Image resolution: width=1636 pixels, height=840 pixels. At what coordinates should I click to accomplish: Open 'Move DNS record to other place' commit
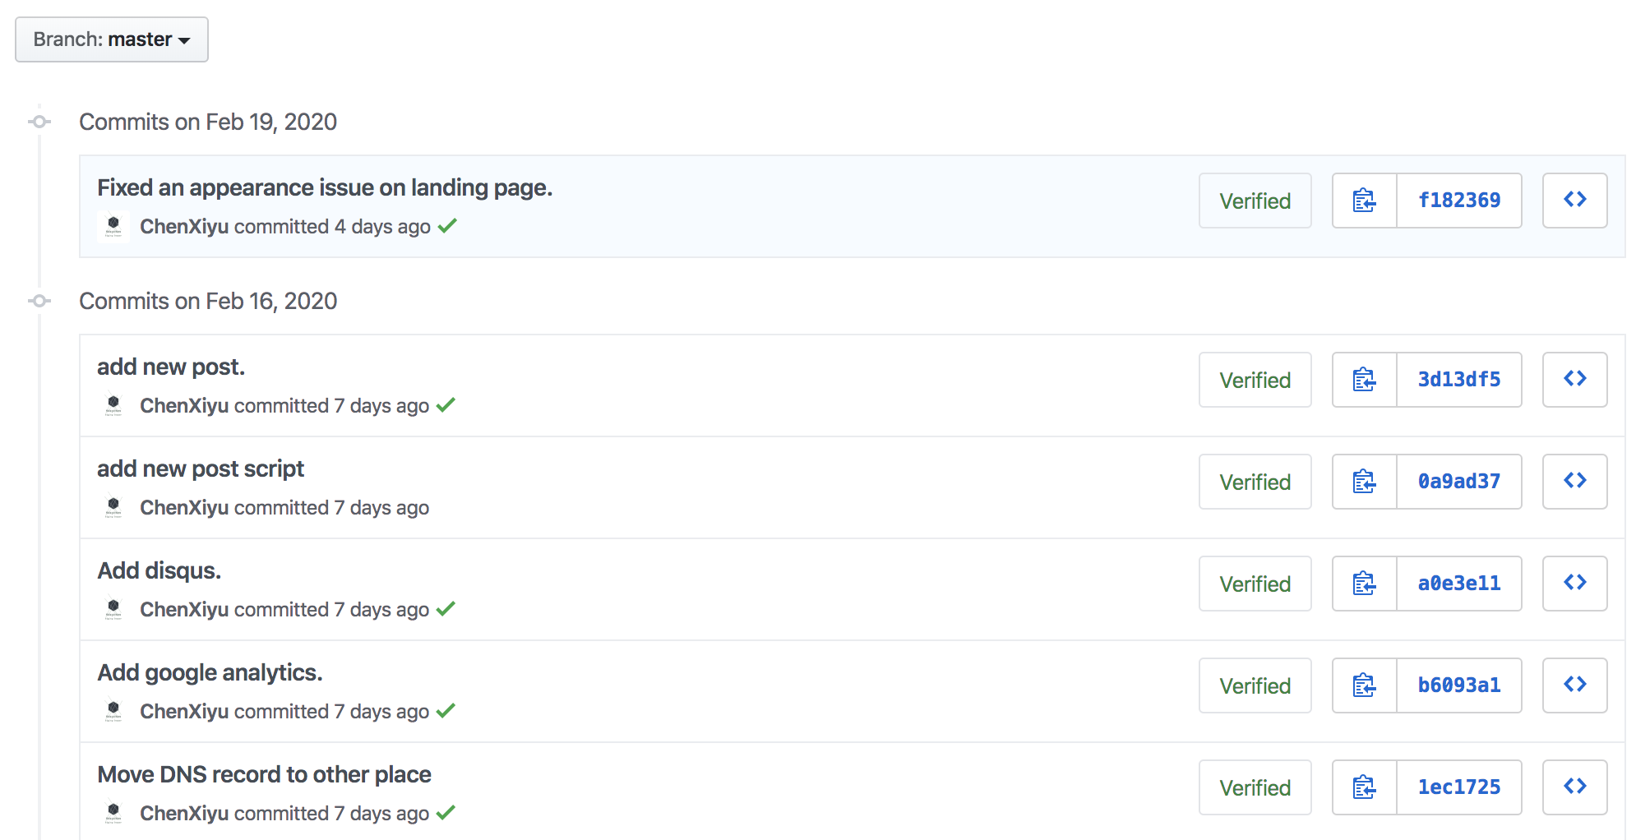(x=264, y=775)
